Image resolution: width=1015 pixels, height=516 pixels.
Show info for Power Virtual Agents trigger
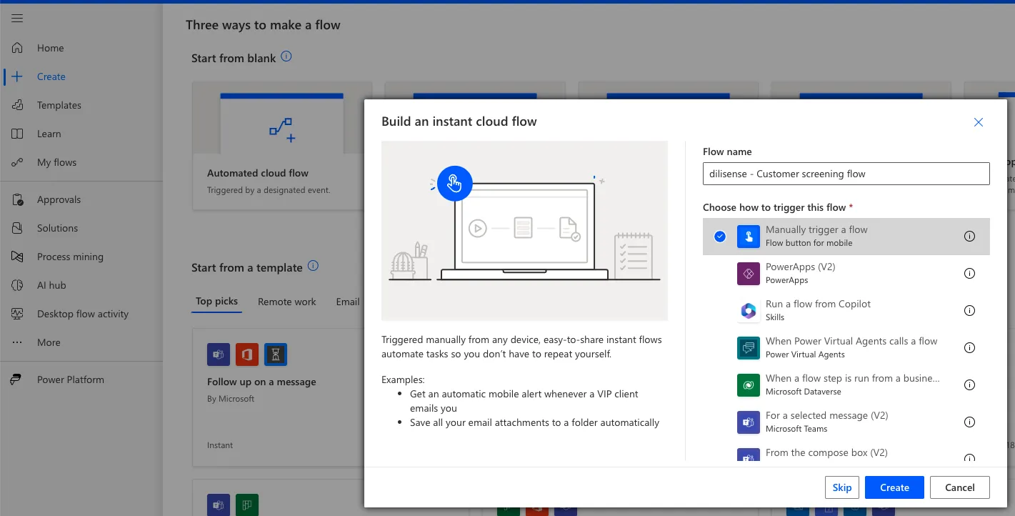969,348
